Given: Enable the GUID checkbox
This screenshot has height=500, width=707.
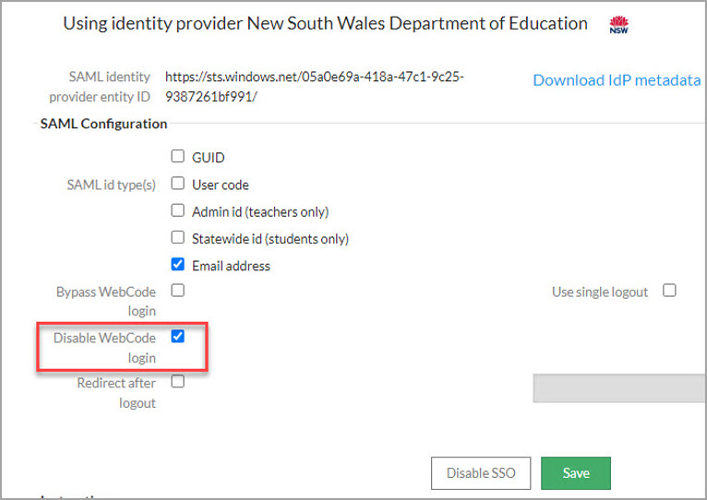Looking at the screenshot, I should pyautogui.click(x=178, y=157).
